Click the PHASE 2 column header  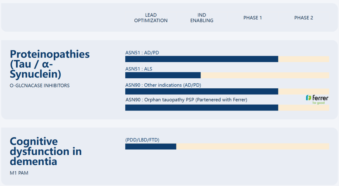[304, 18]
